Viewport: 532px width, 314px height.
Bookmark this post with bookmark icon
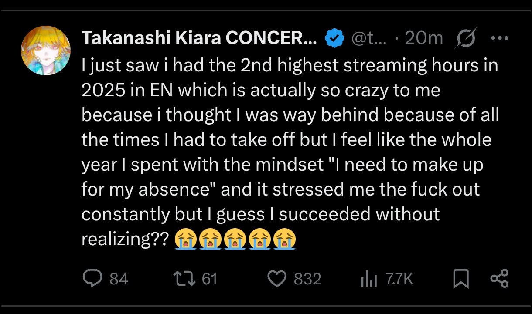(461, 279)
